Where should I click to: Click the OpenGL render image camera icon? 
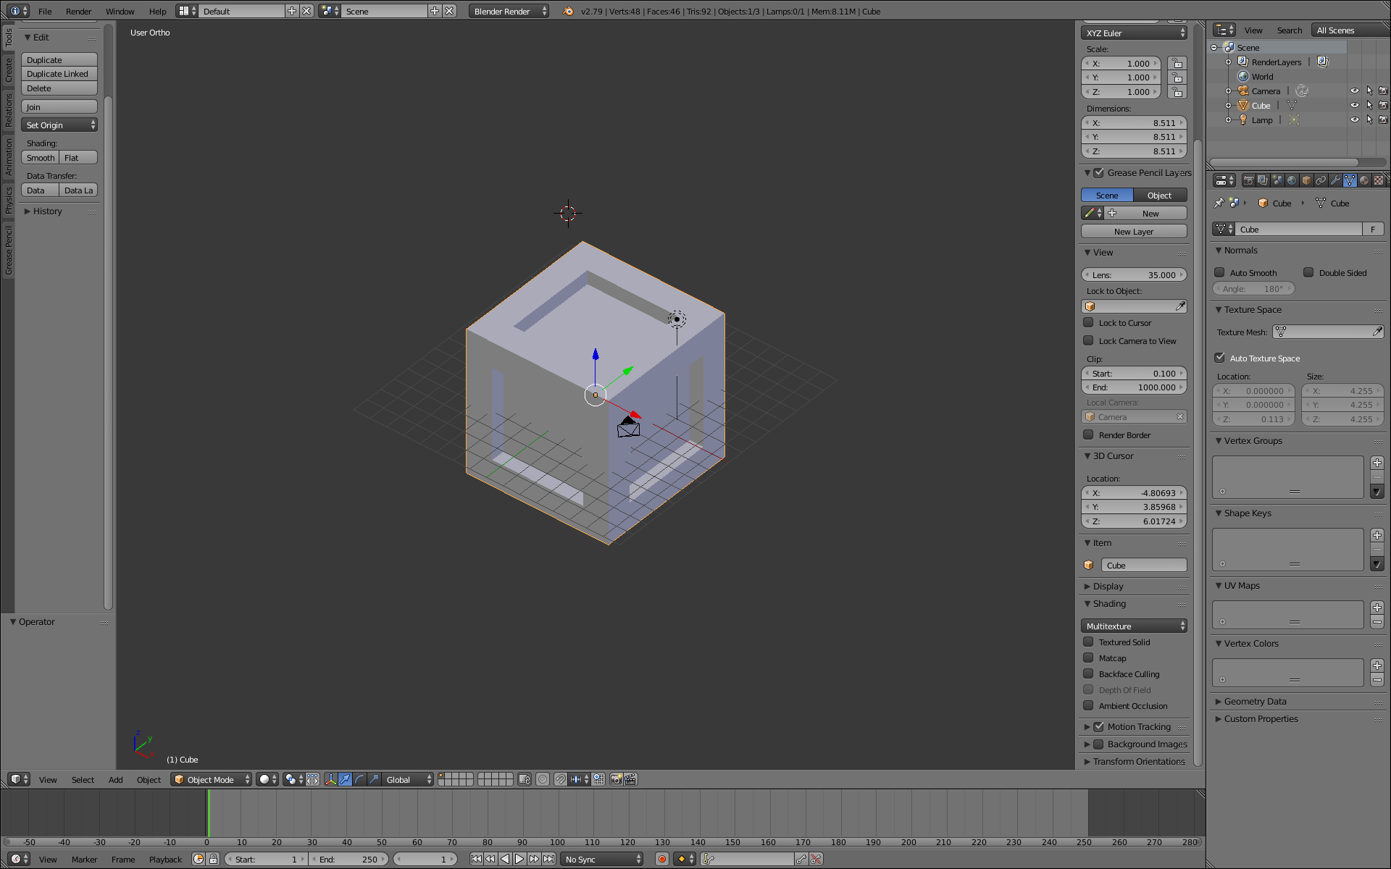616,779
